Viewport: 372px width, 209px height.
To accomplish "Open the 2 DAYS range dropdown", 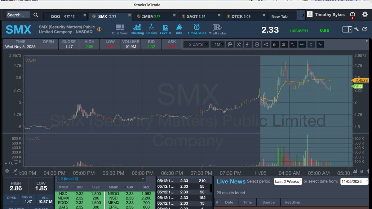I will coord(196,44).
